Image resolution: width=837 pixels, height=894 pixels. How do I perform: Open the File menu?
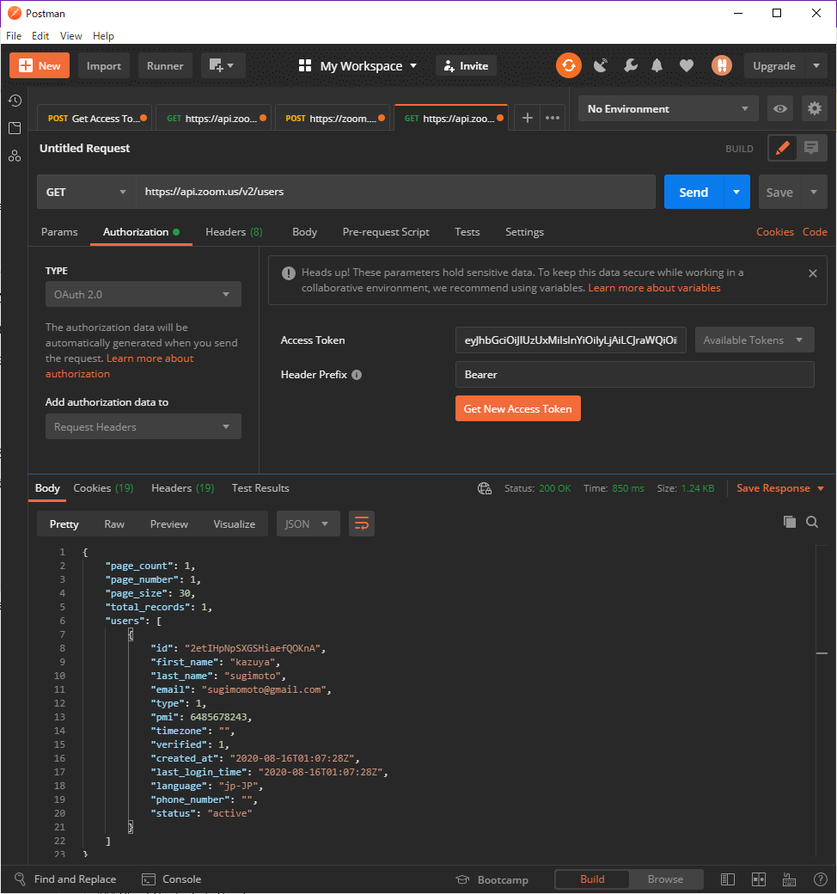tap(14, 36)
